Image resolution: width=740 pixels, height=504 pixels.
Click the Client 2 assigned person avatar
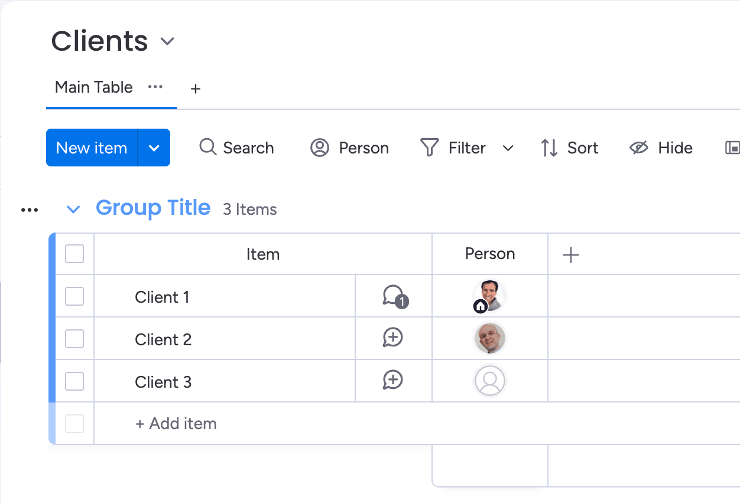[x=490, y=339]
